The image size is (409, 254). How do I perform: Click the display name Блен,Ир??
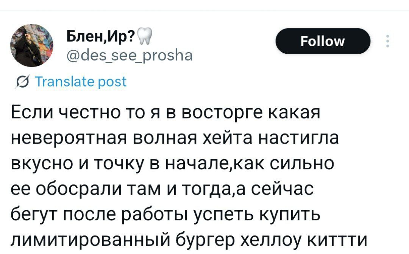[x=101, y=37]
